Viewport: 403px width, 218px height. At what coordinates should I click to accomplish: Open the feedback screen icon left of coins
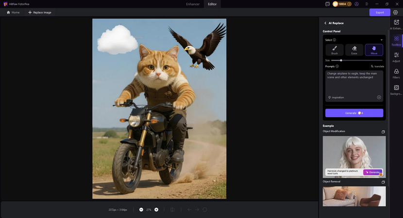click(327, 4)
